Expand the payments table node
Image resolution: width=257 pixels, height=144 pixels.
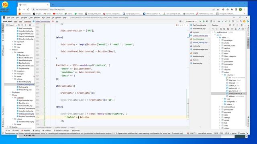click(x=220, y=112)
